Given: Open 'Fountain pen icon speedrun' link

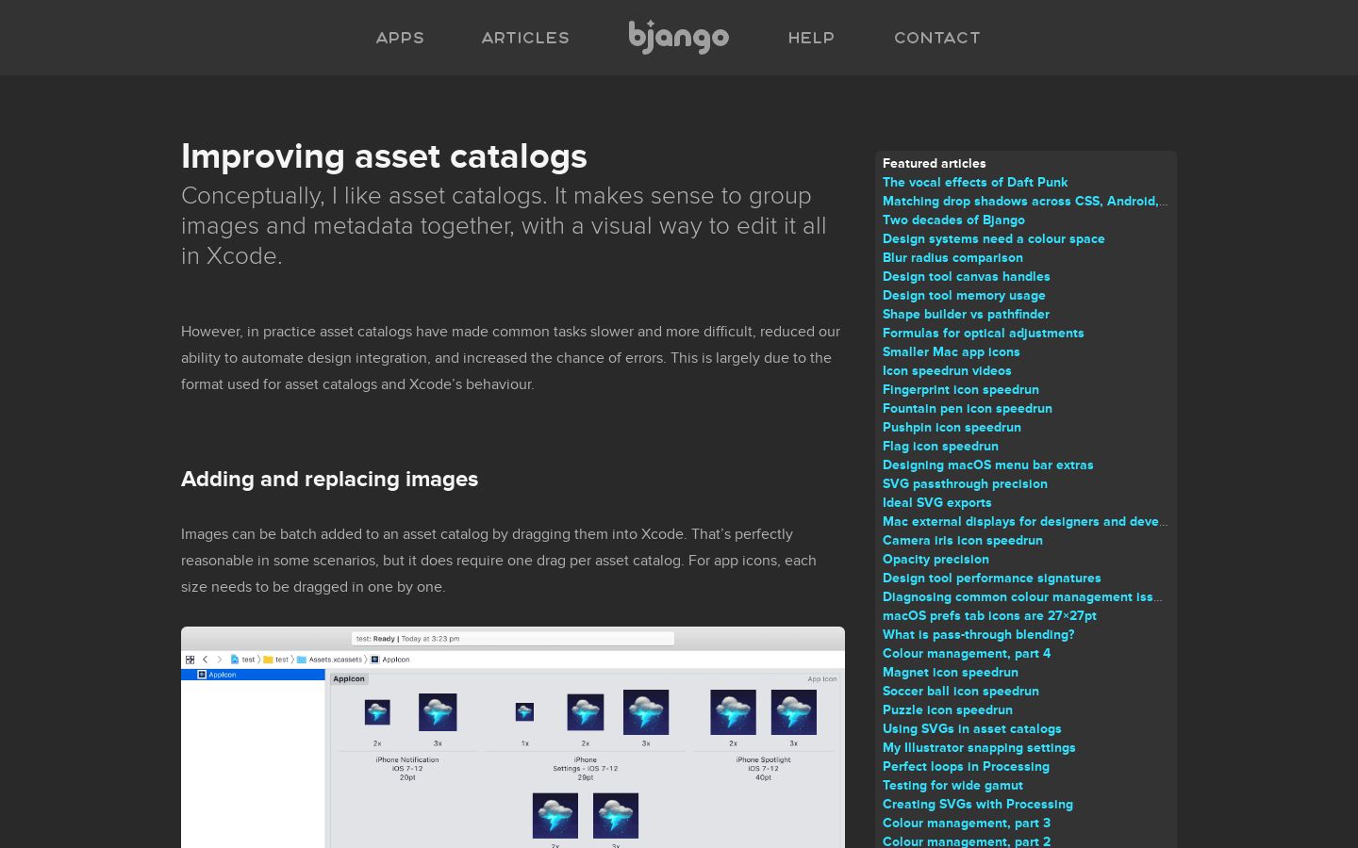Looking at the screenshot, I should [x=967, y=408].
